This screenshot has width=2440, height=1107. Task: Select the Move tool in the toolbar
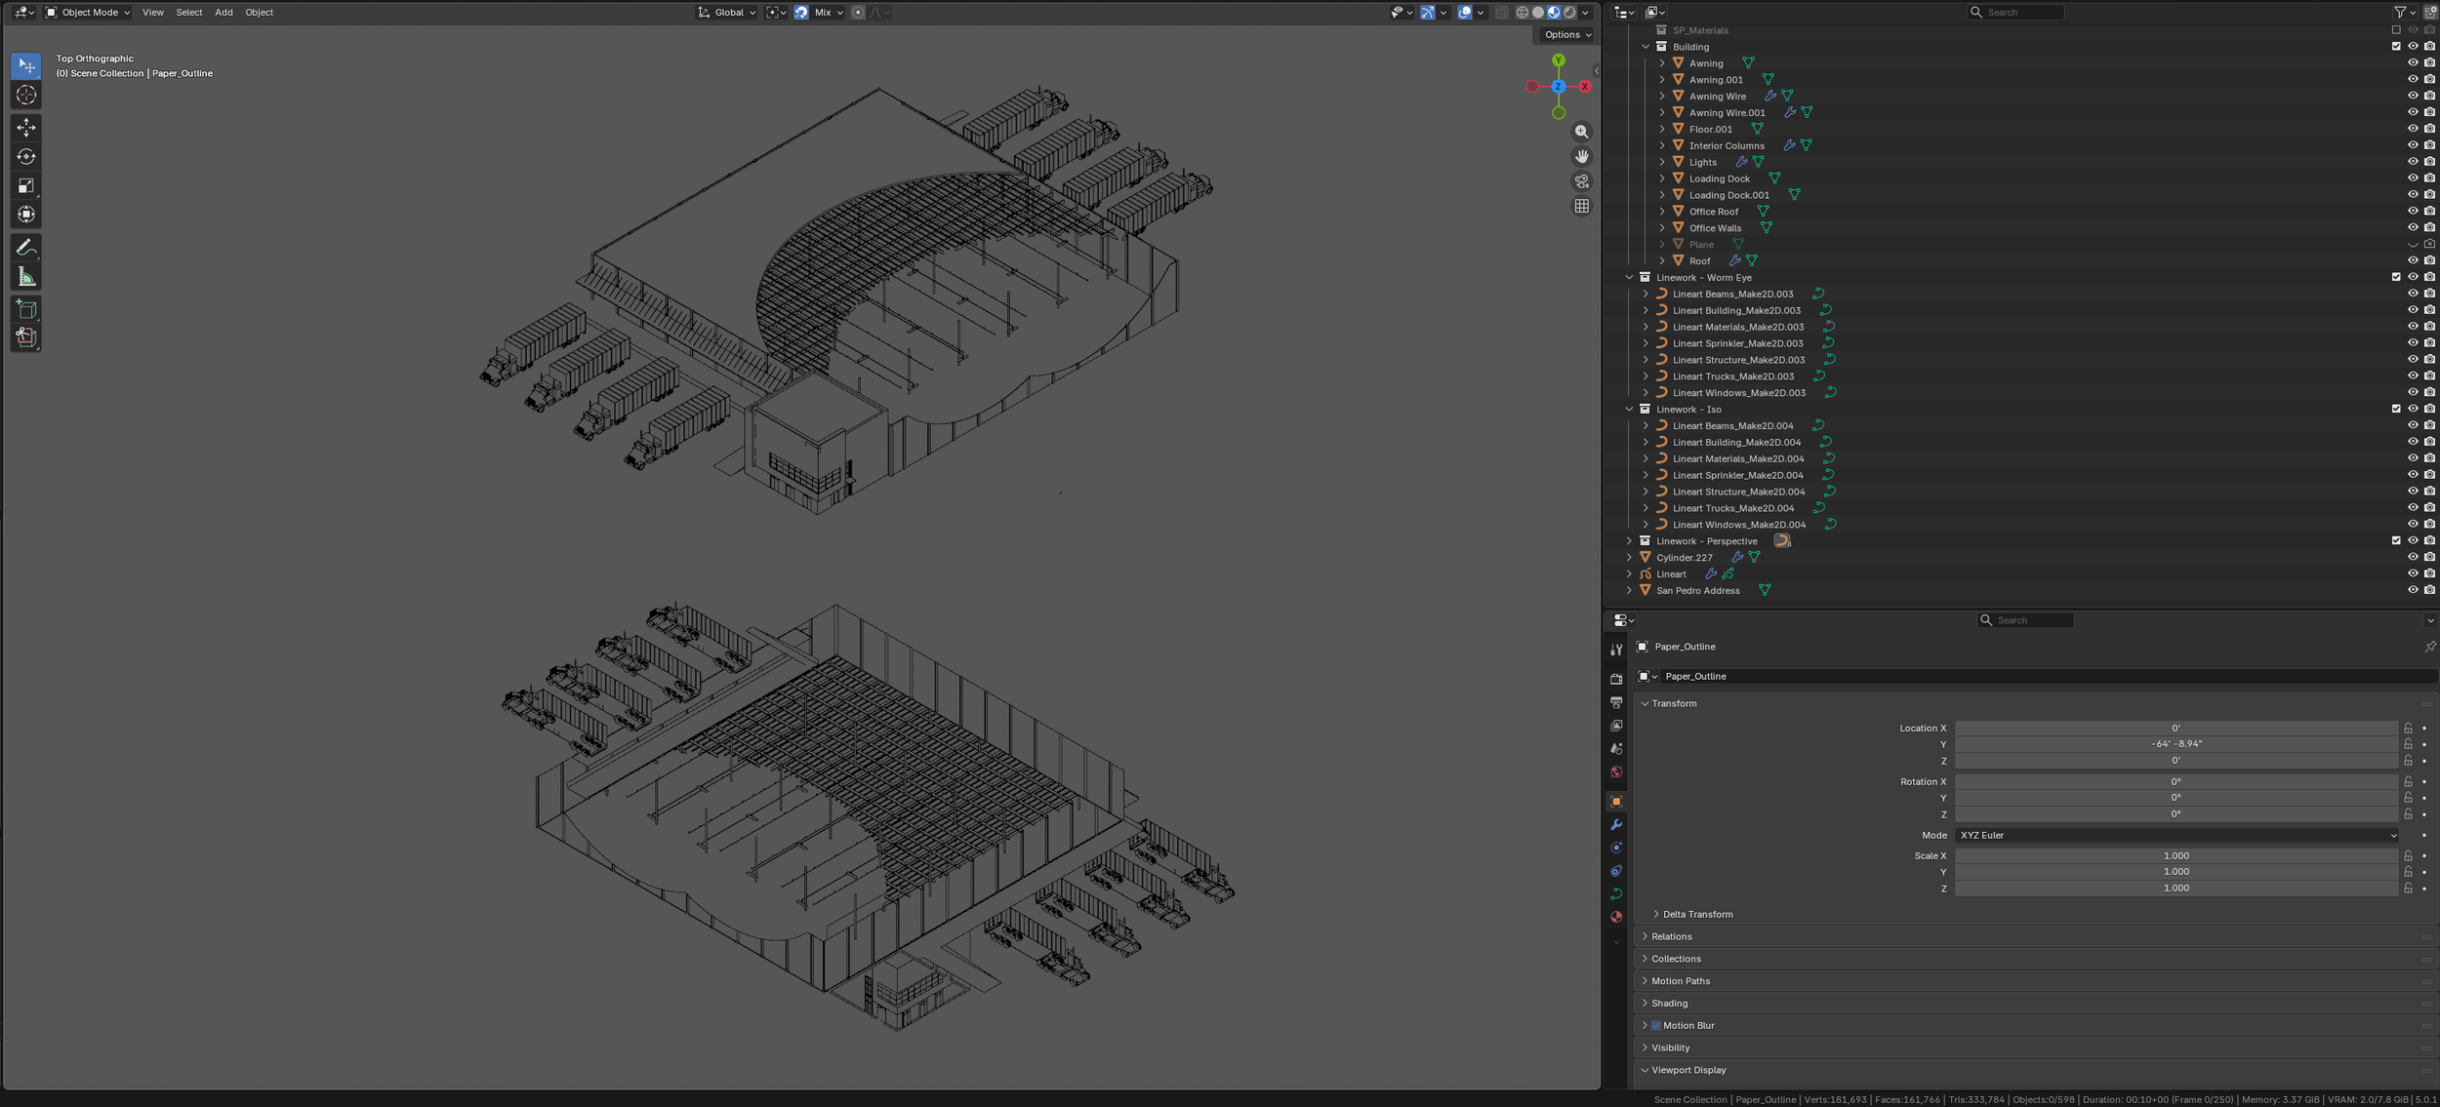[26, 127]
